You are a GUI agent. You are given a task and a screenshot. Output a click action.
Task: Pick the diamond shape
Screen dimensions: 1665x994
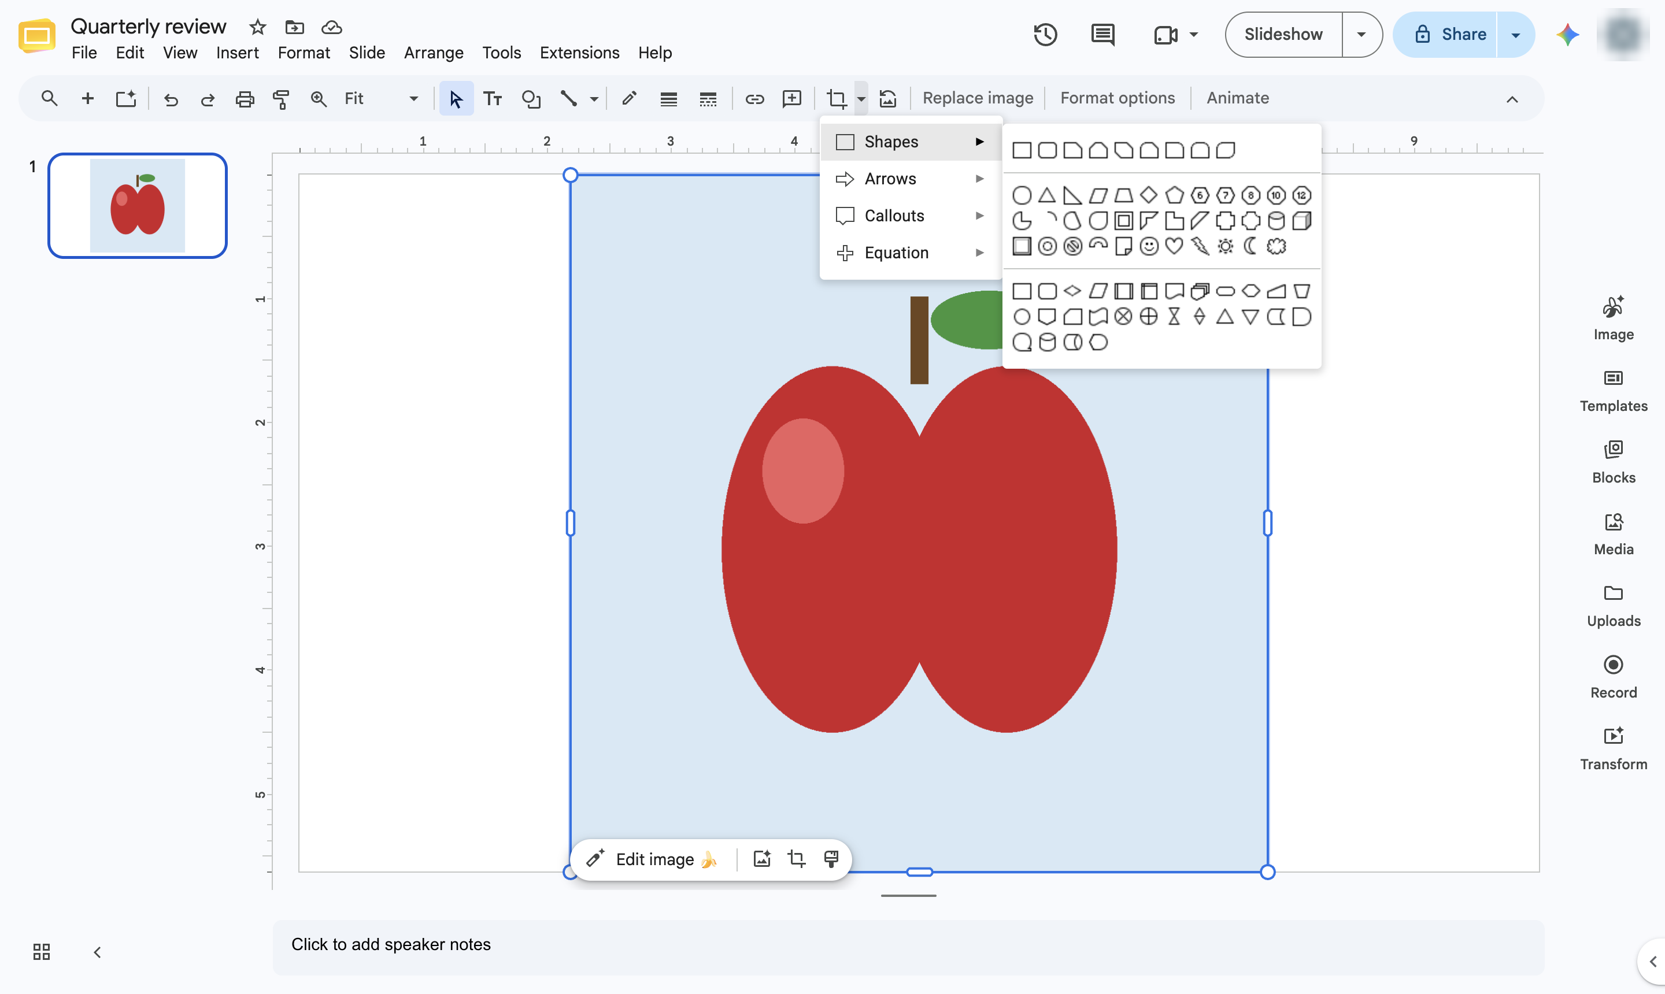[x=1148, y=195]
